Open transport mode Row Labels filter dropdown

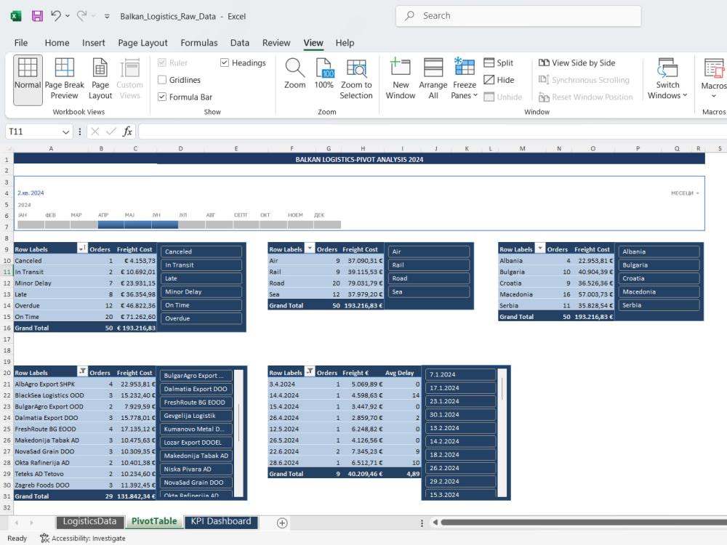[x=309, y=249]
